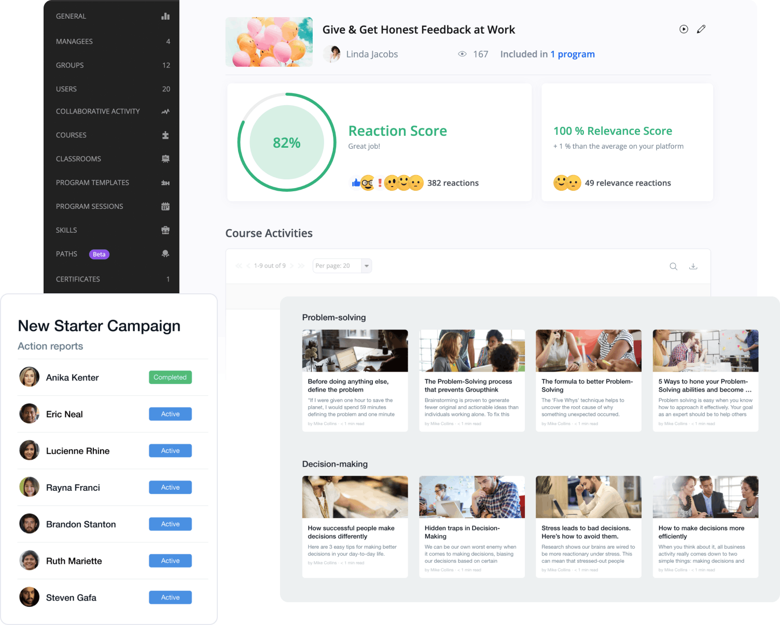Click the 'Ruth Mariette' name

pyautogui.click(x=74, y=561)
